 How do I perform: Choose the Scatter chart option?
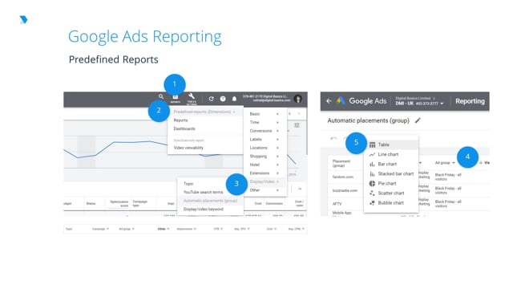pyautogui.click(x=391, y=193)
